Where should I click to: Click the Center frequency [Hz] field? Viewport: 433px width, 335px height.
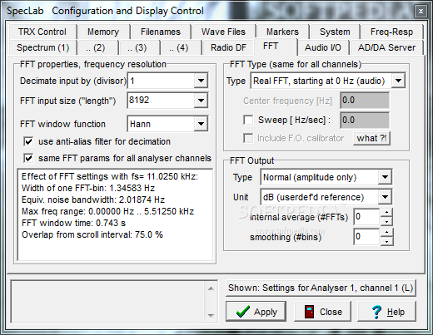(365, 101)
